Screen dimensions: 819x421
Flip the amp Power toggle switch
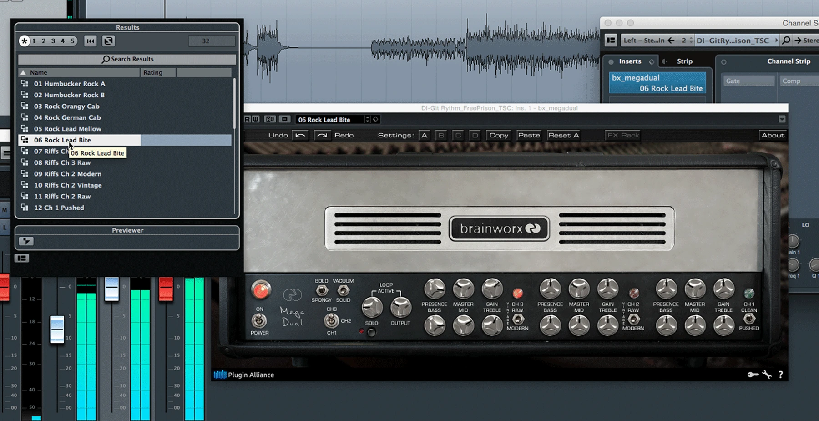point(259,321)
